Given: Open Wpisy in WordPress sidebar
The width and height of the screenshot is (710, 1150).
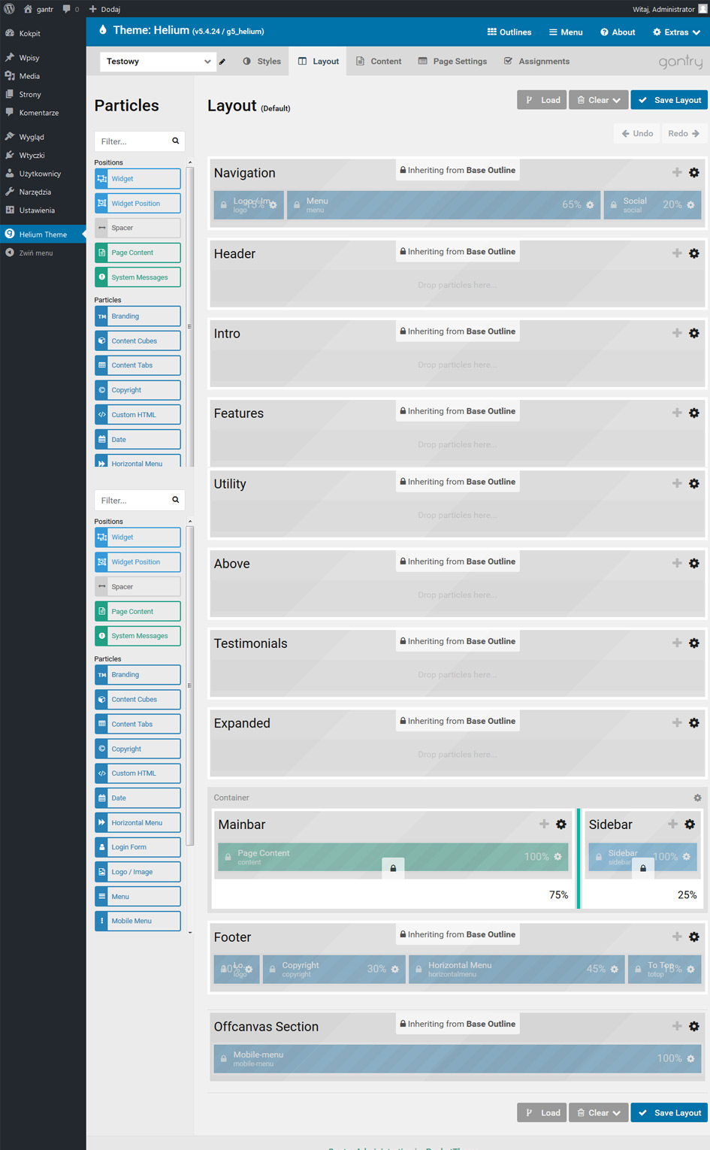Looking at the screenshot, I should coord(43,58).
